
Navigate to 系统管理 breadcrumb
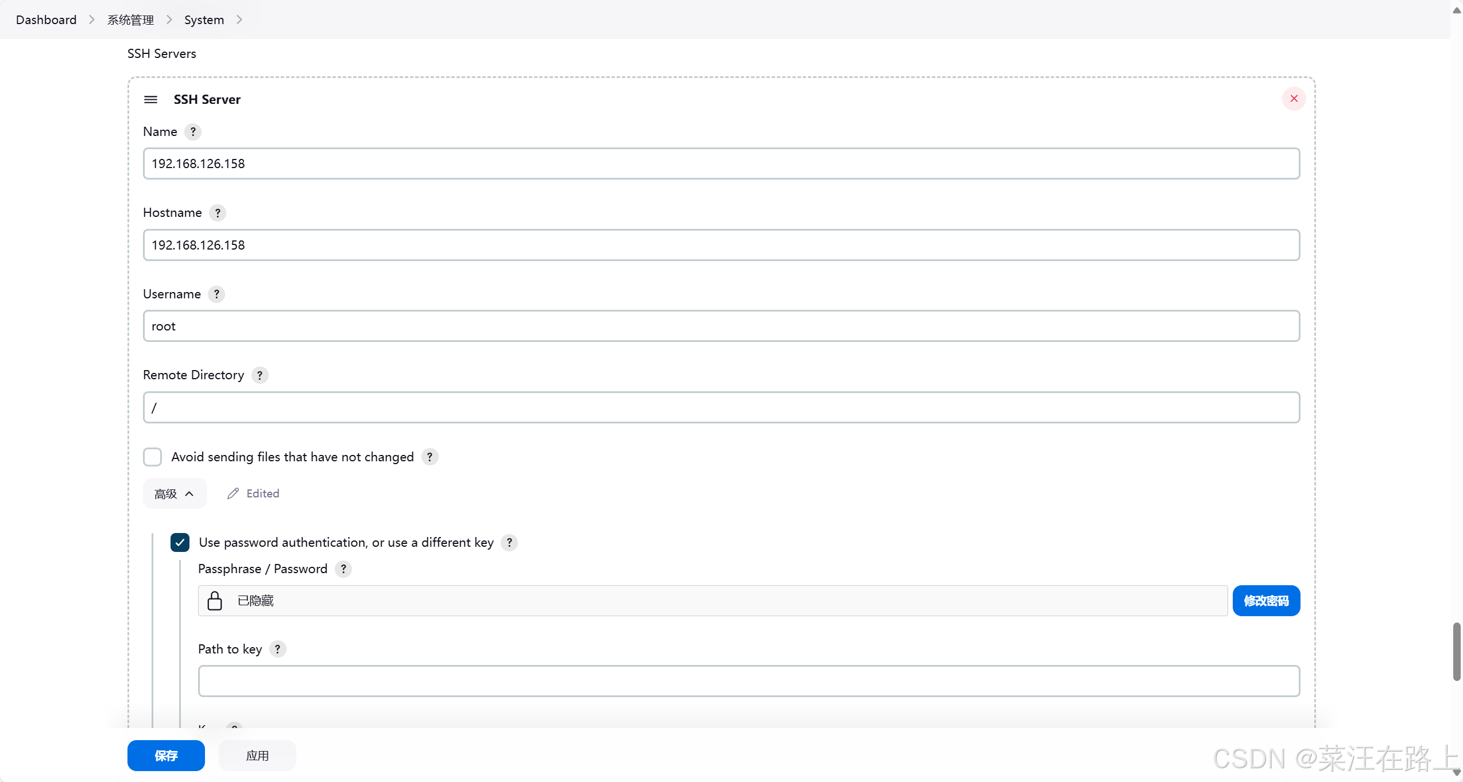131,20
